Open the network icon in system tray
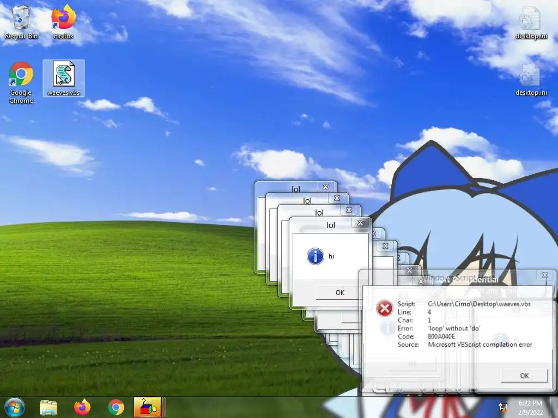The width and height of the screenshot is (558, 418). [x=503, y=408]
